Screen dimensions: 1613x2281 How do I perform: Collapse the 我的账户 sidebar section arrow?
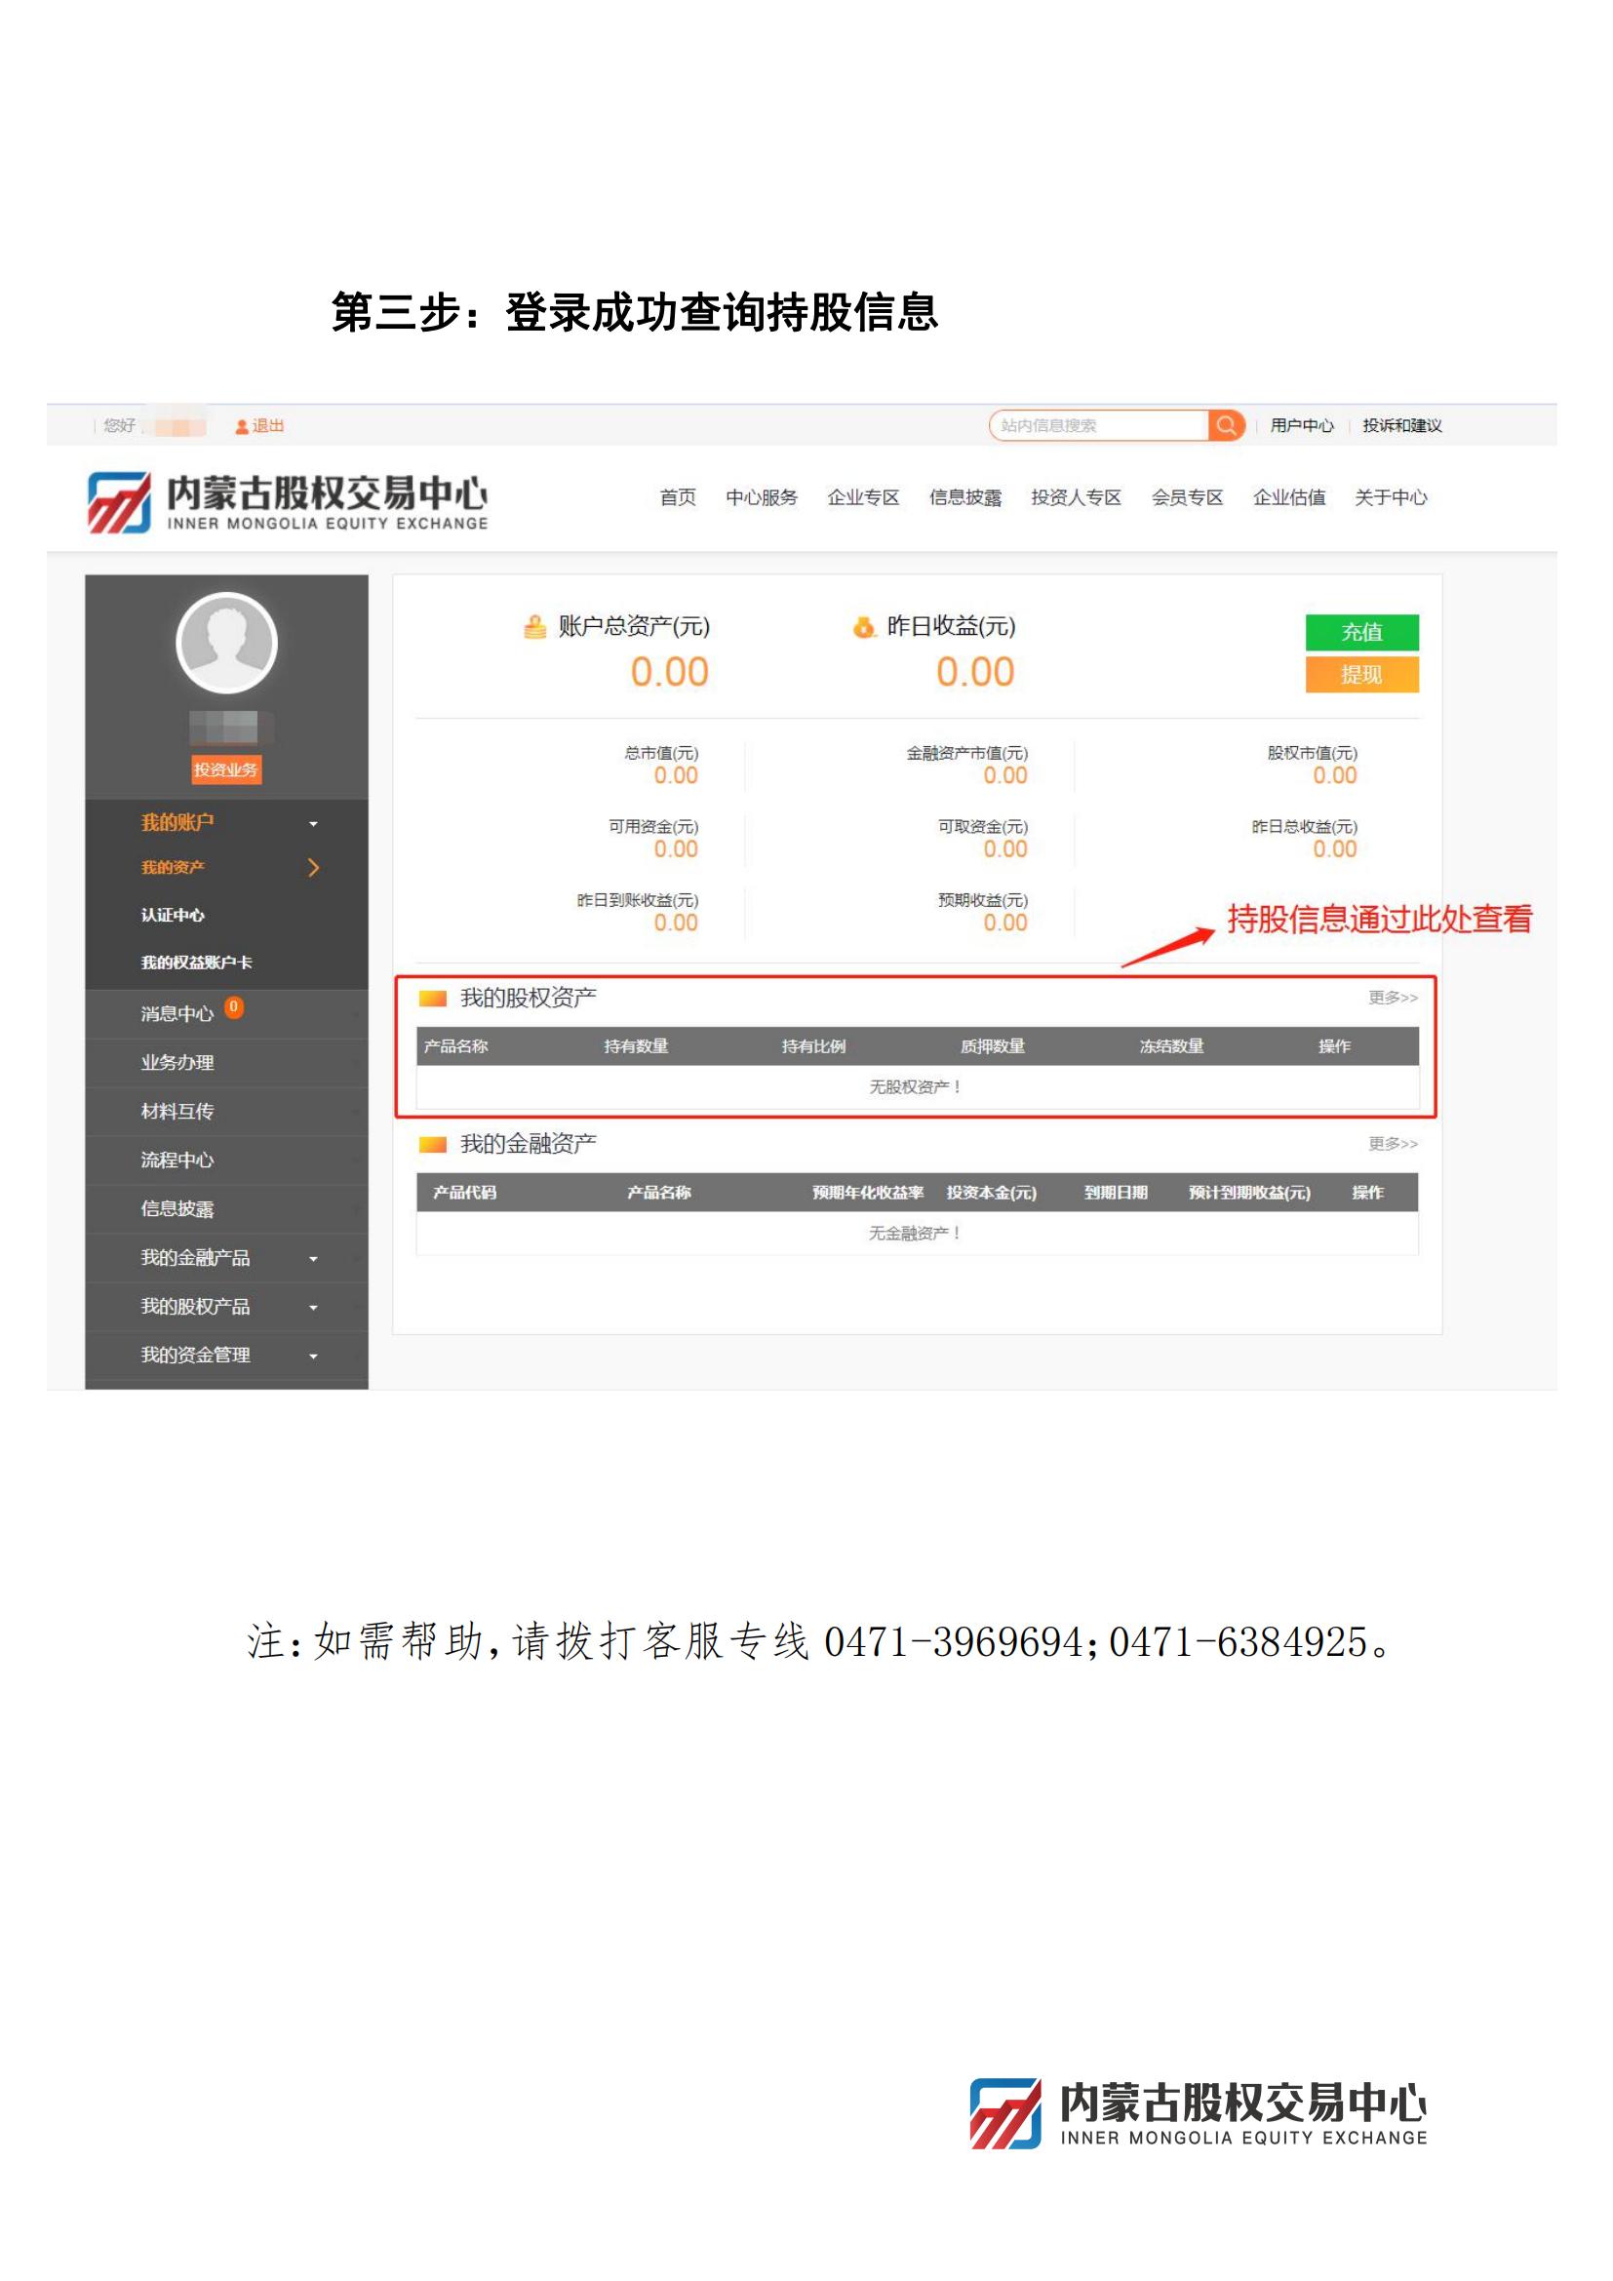pos(313,824)
